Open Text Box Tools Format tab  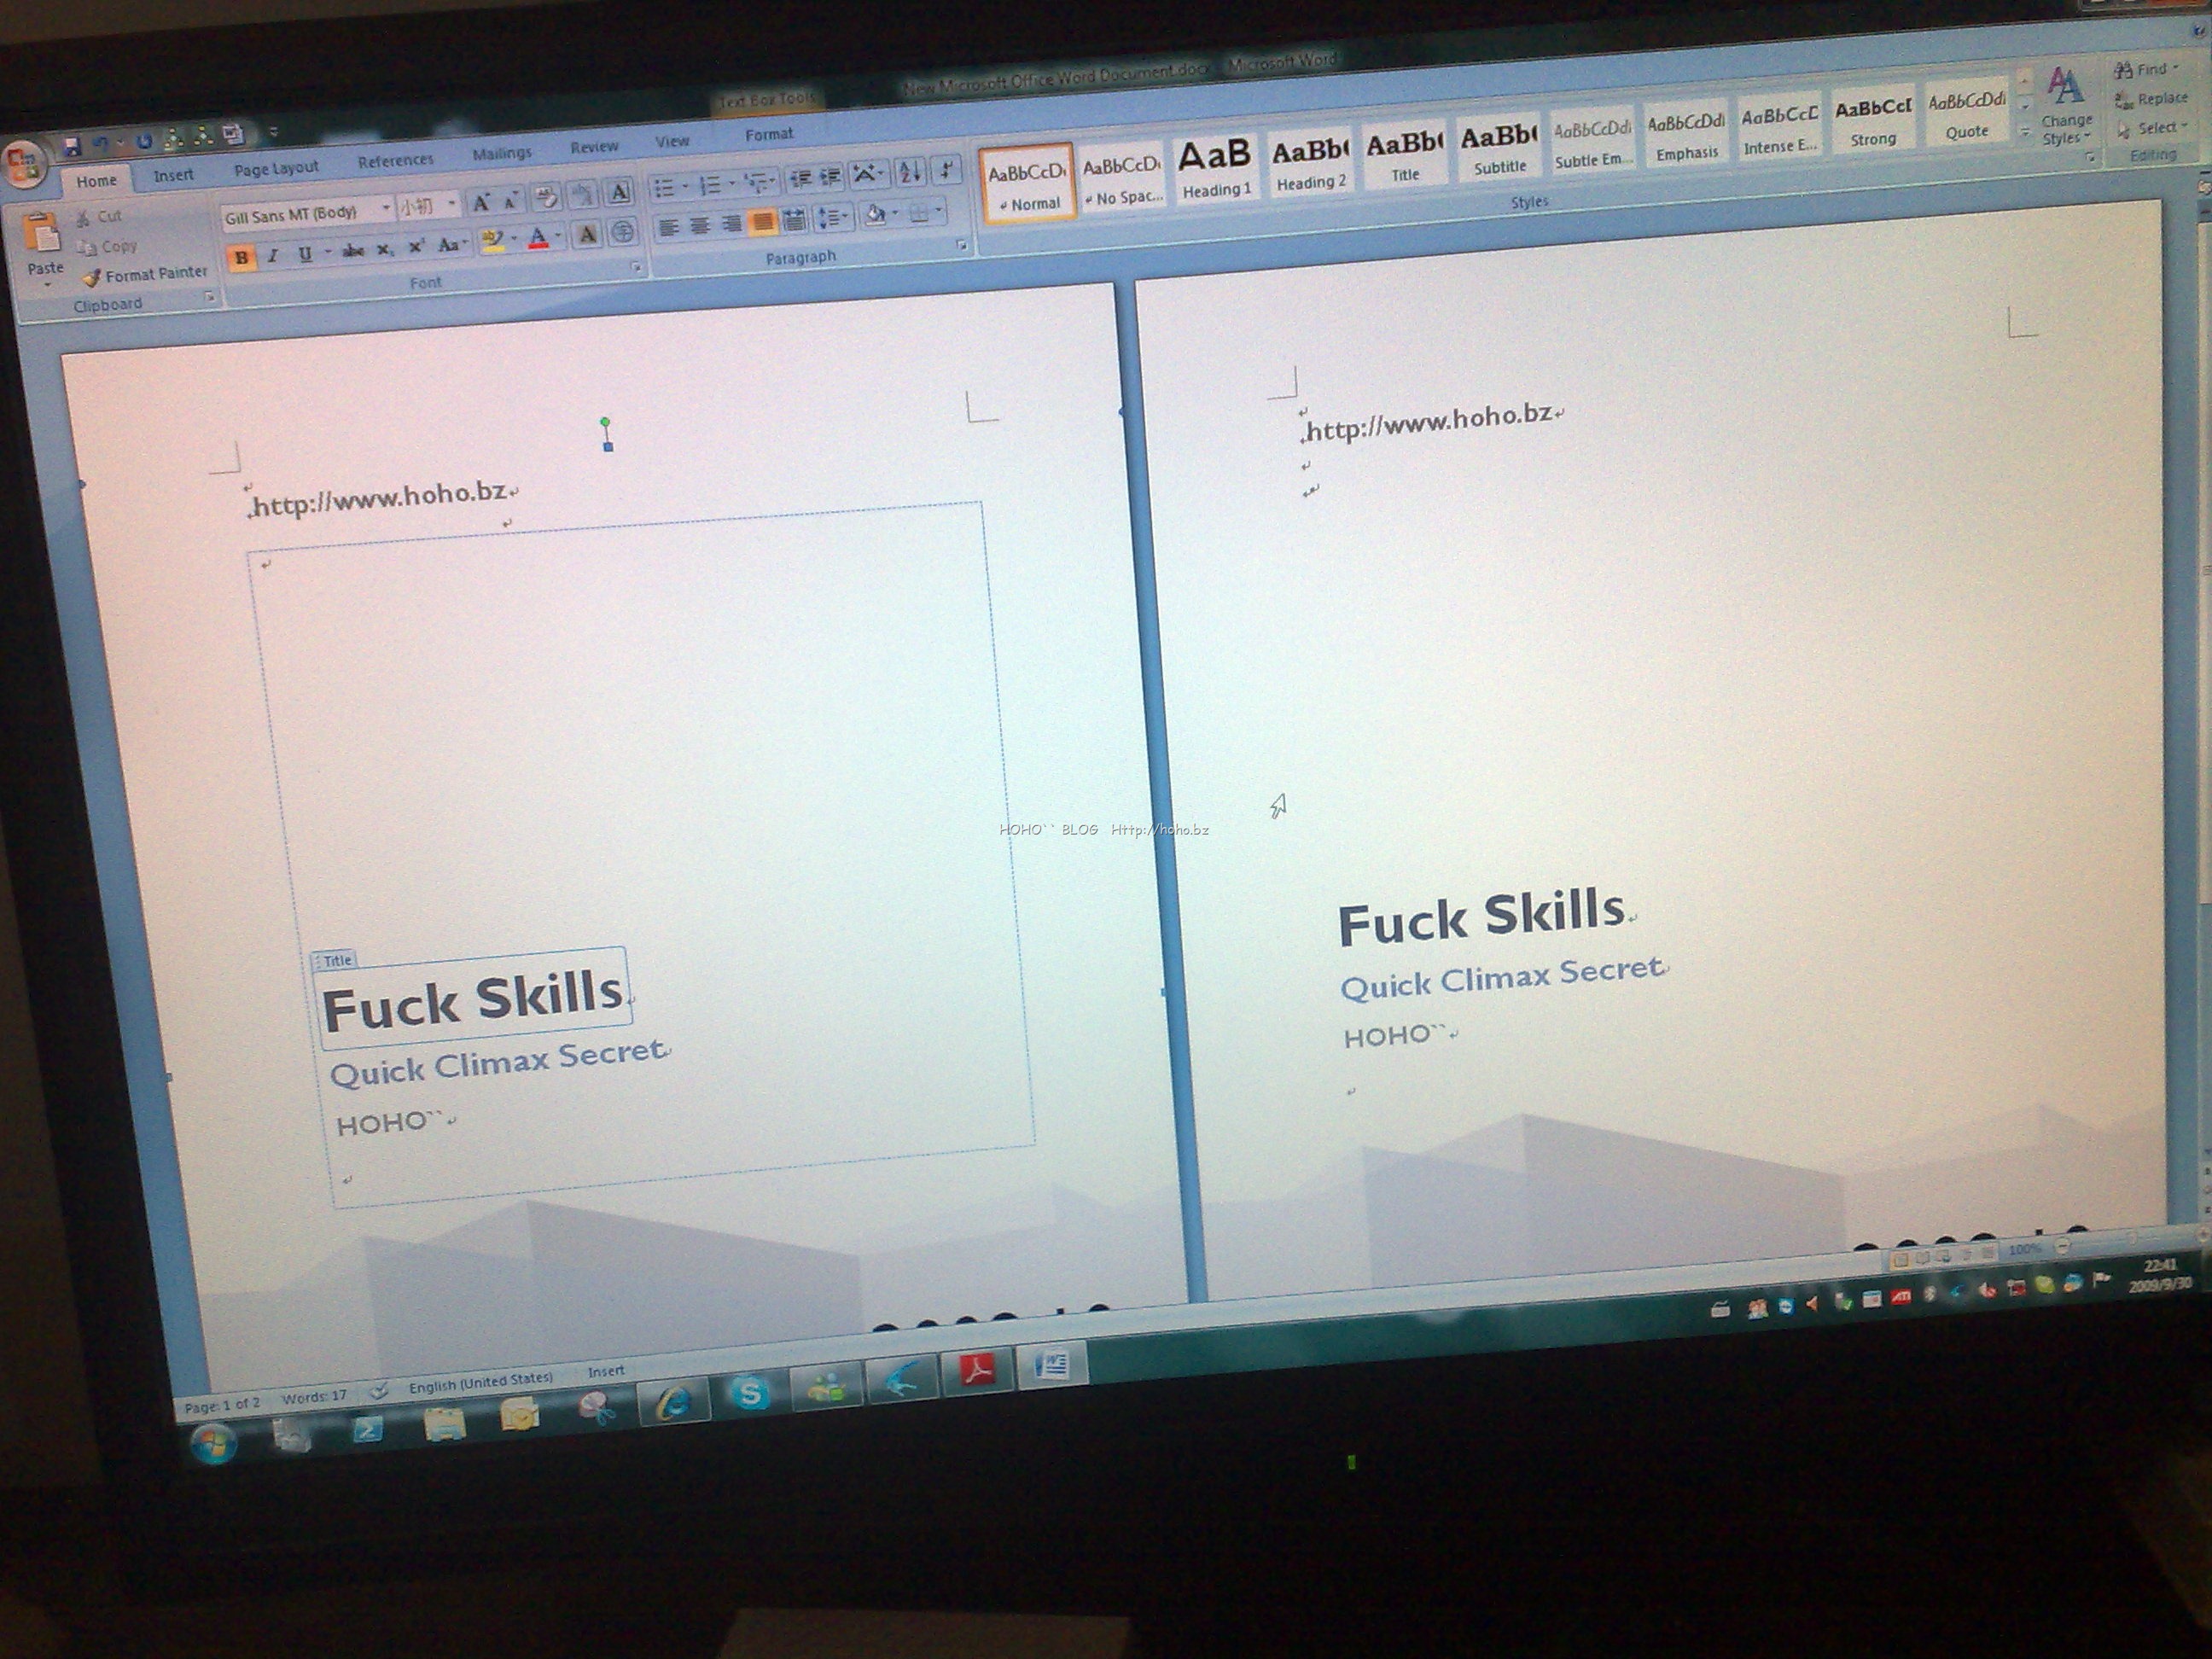(x=768, y=134)
